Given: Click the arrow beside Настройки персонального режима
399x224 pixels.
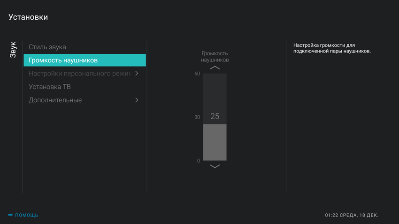Looking at the screenshot, I should [137, 74].
